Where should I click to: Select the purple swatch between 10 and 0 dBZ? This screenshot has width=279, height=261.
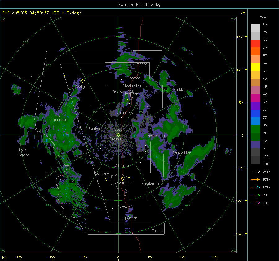[x=255, y=145]
